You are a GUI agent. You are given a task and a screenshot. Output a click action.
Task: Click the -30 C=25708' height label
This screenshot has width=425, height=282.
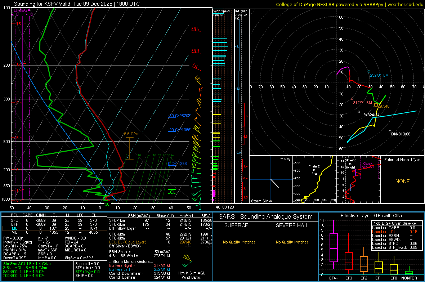click(x=179, y=116)
